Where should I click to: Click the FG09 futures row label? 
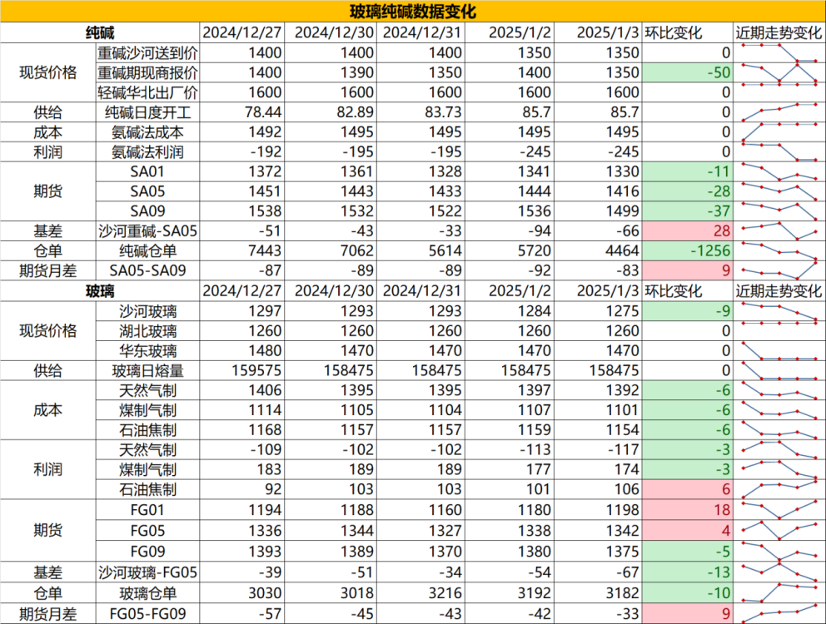coord(147,552)
